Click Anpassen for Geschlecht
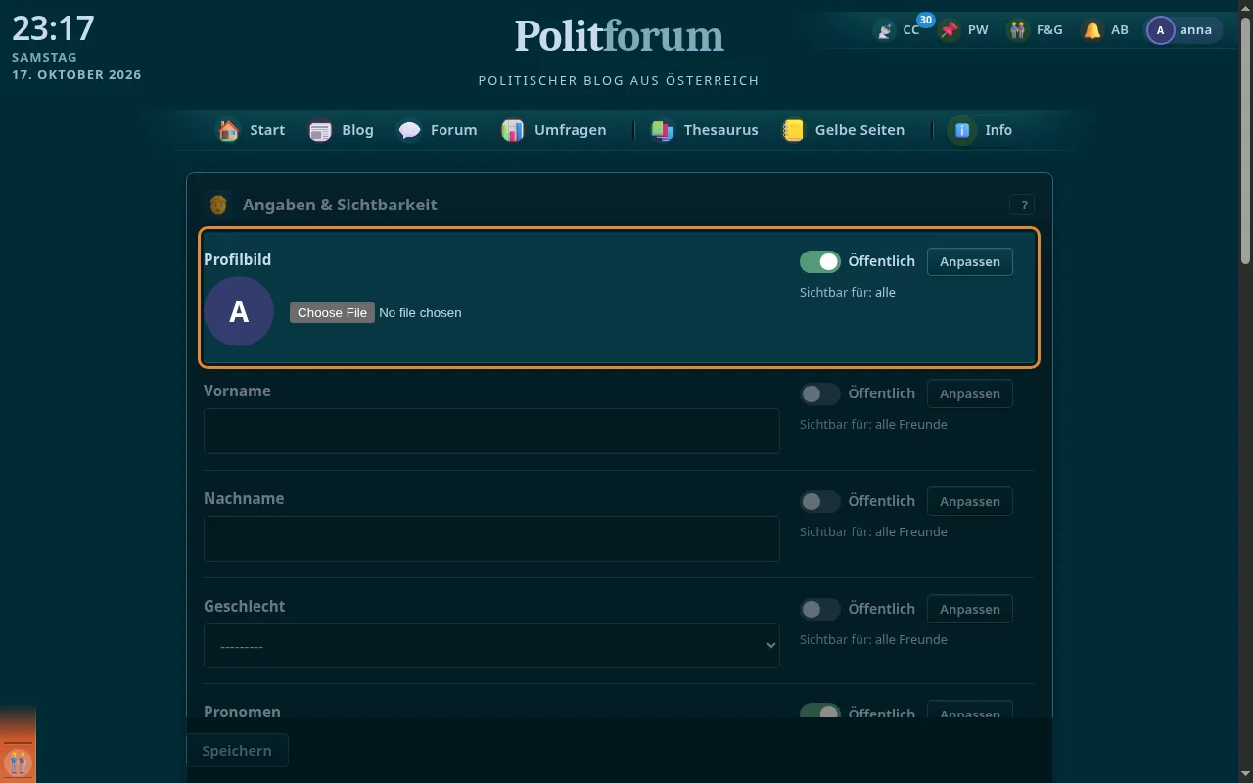 [x=970, y=609]
